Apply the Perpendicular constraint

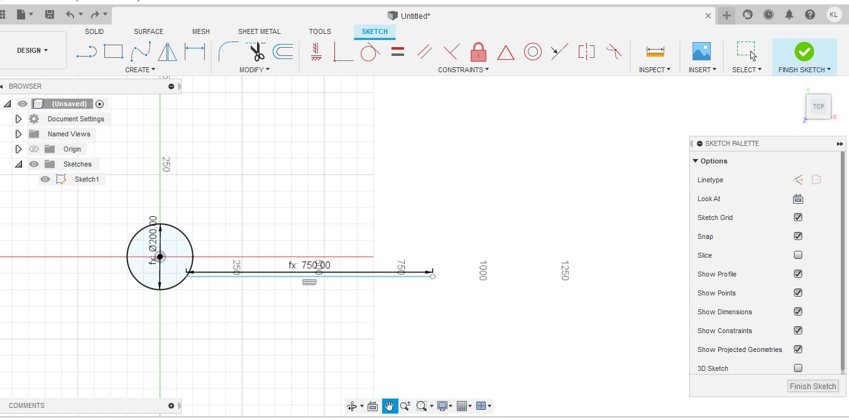tap(451, 52)
